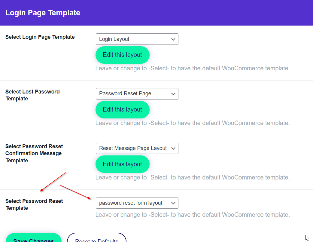Click the red arrow pointing at the bottom dropdown

pyautogui.click(x=76, y=192)
